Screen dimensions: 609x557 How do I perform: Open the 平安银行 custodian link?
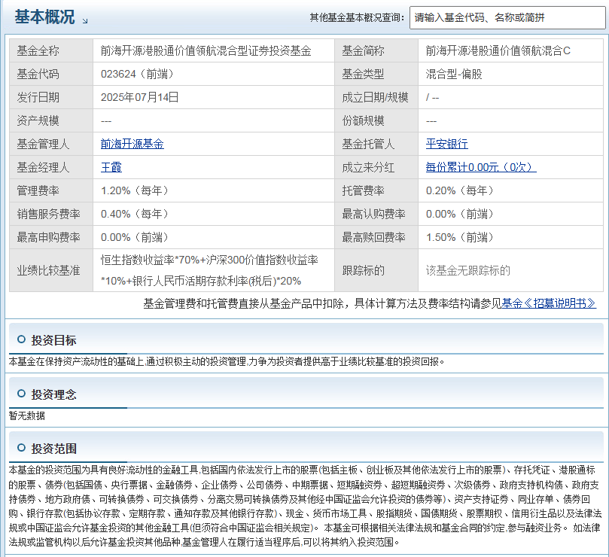pos(446,144)
